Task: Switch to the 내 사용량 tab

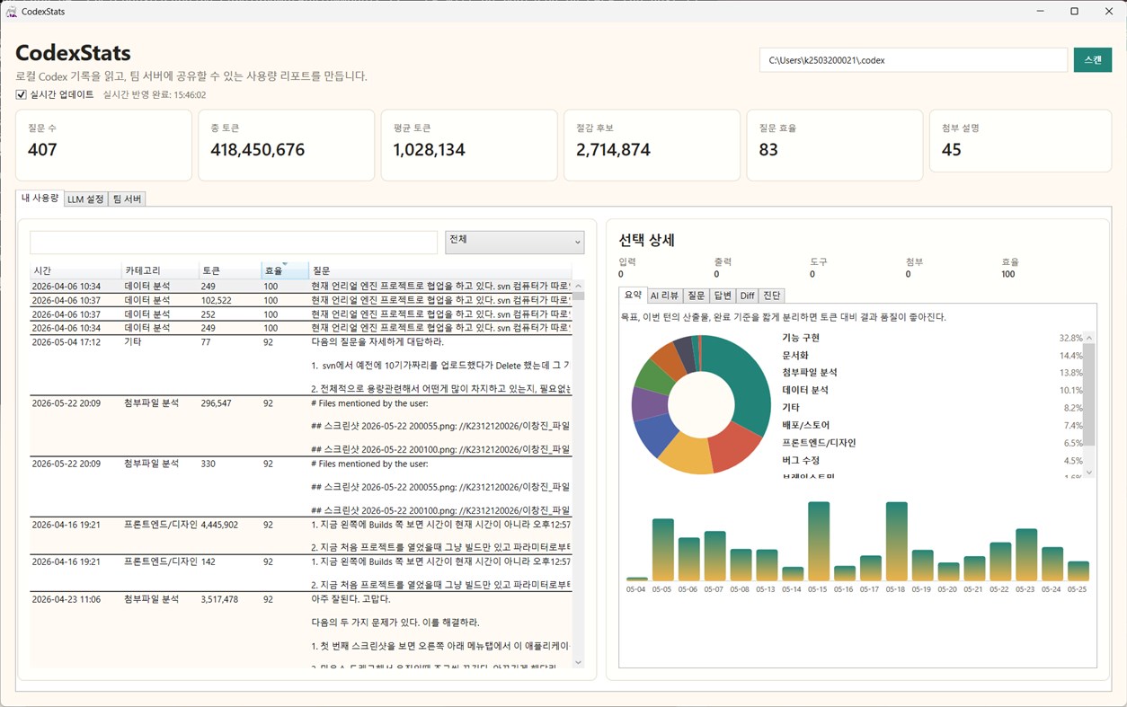Action: [40, 198]
